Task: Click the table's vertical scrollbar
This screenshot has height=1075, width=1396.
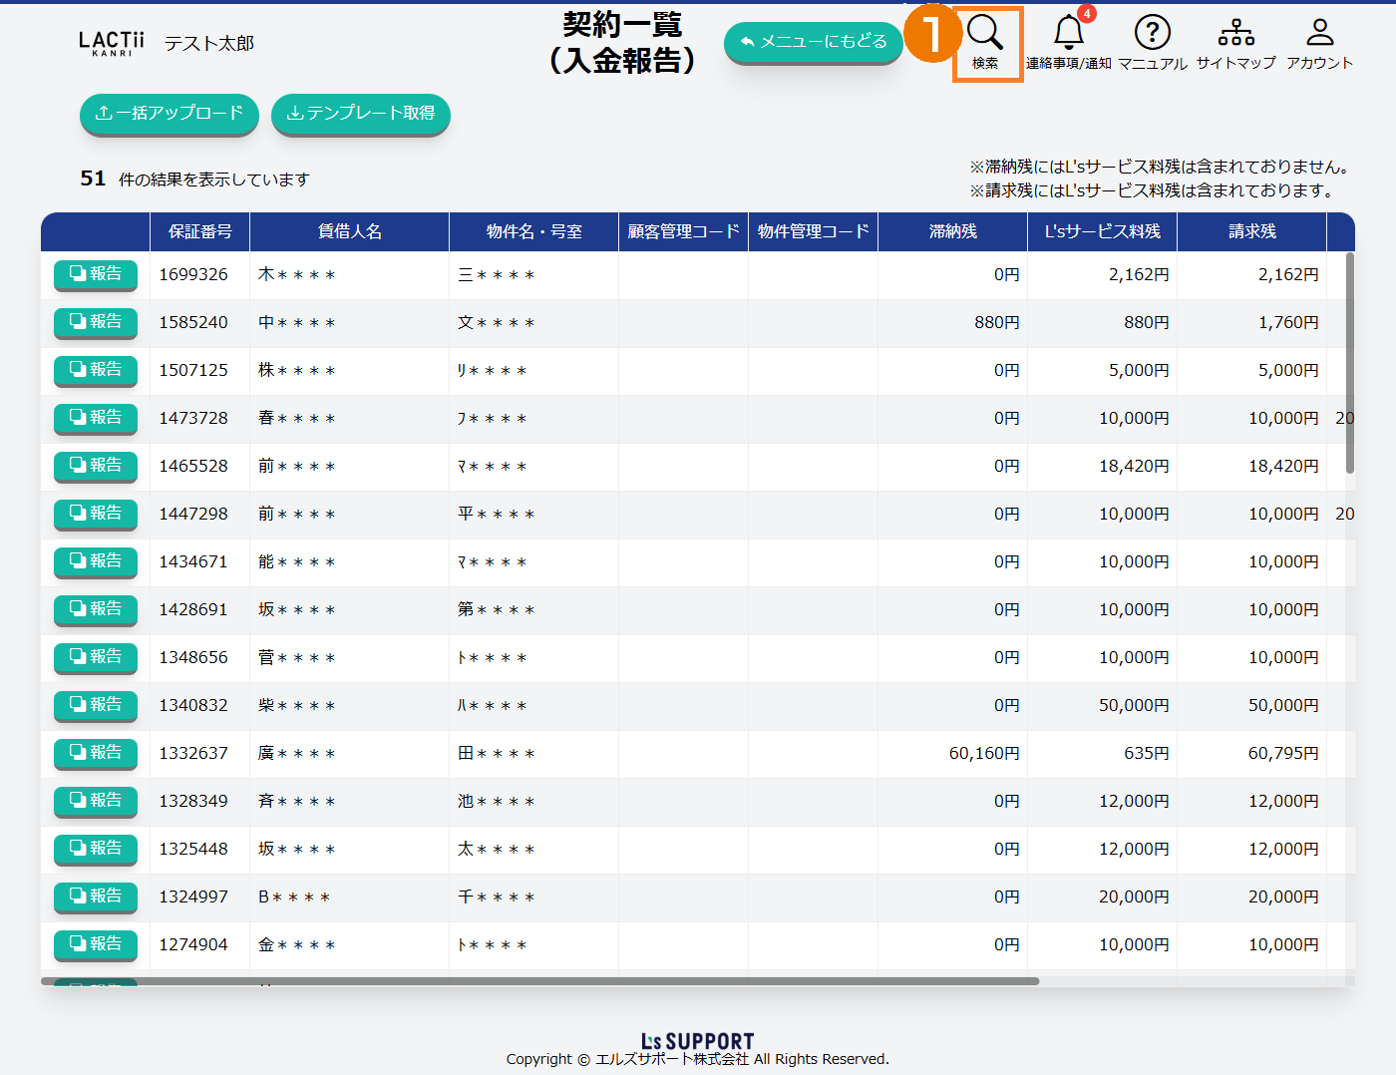Action: pyautogui.click(x=1350, y=364)
